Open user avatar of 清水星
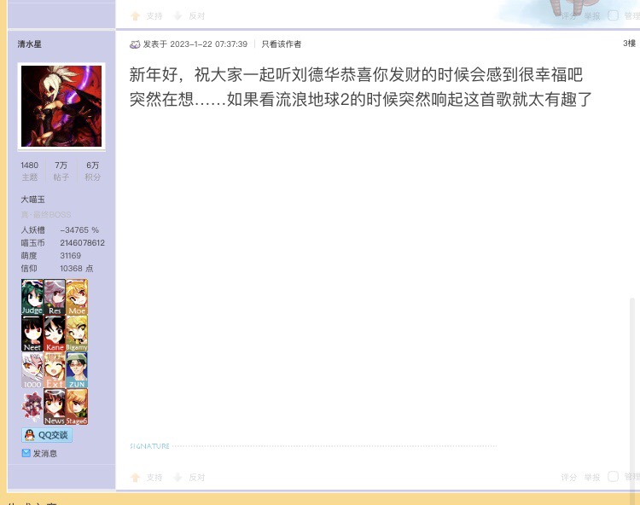Screen dimensions: 640x505 (x=61, y=107)
